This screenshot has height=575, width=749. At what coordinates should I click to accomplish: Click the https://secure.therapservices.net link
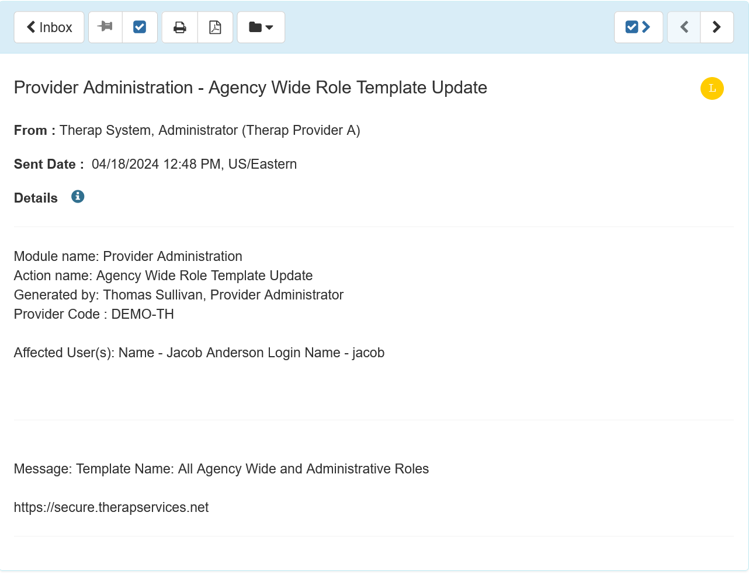[111, 507]
